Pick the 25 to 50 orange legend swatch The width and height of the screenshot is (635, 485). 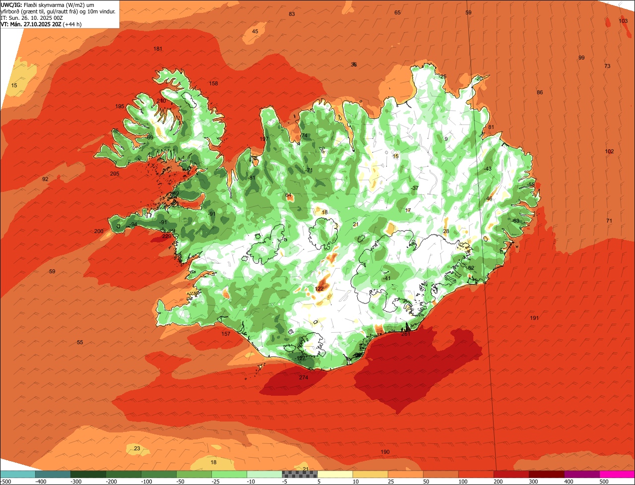(x=405, y=474)
